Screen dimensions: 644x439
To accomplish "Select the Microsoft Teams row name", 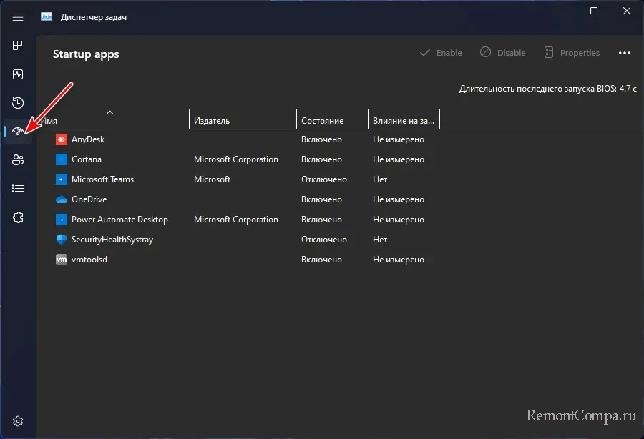I will point(102,179).
